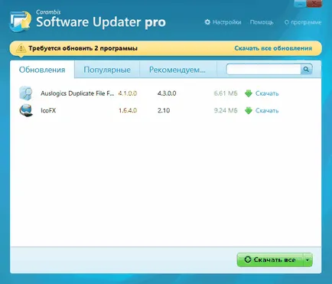Select the IcoFX program name
The image size is (332, 284).
click(48, 110)
